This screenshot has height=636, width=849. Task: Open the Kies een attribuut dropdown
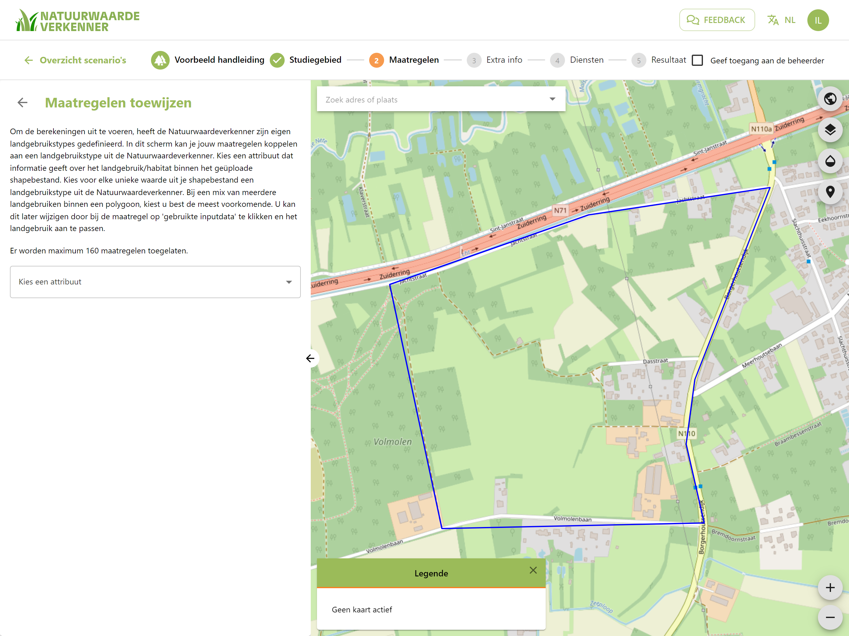point(155,282)
